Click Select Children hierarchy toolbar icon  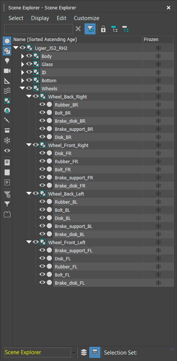[x=114, y=29]
